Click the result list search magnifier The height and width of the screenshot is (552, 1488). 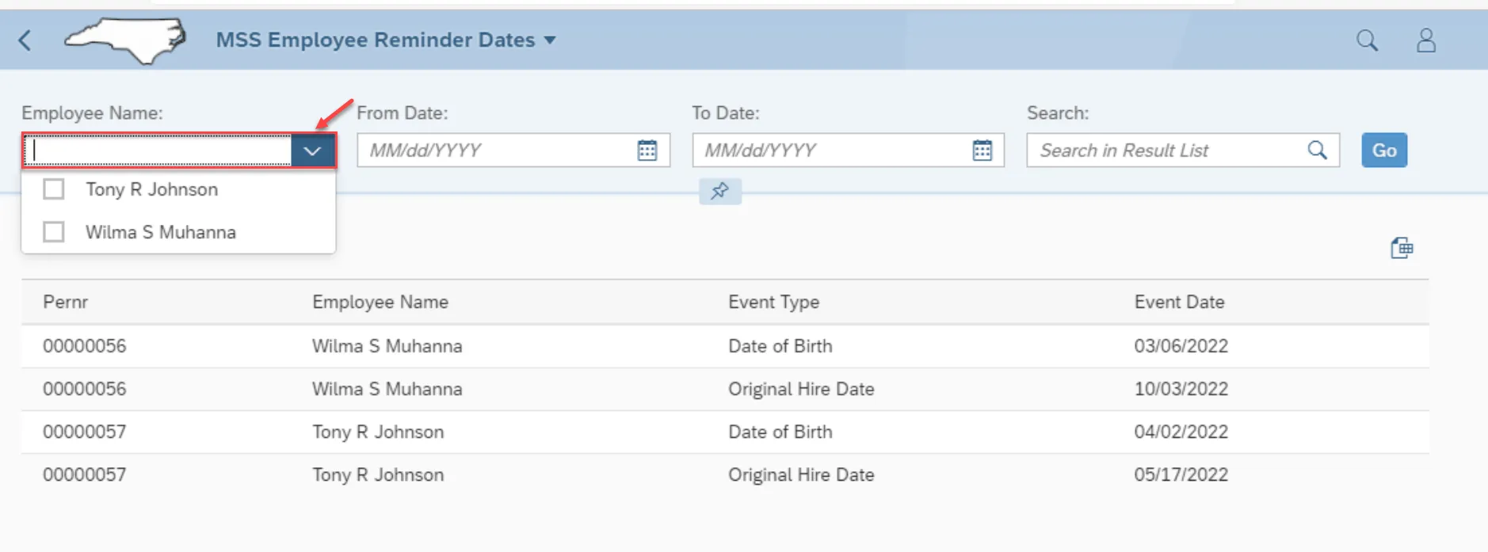(1317, 150)
